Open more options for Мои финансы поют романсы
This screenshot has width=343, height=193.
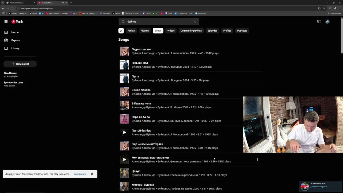(258, 159)
